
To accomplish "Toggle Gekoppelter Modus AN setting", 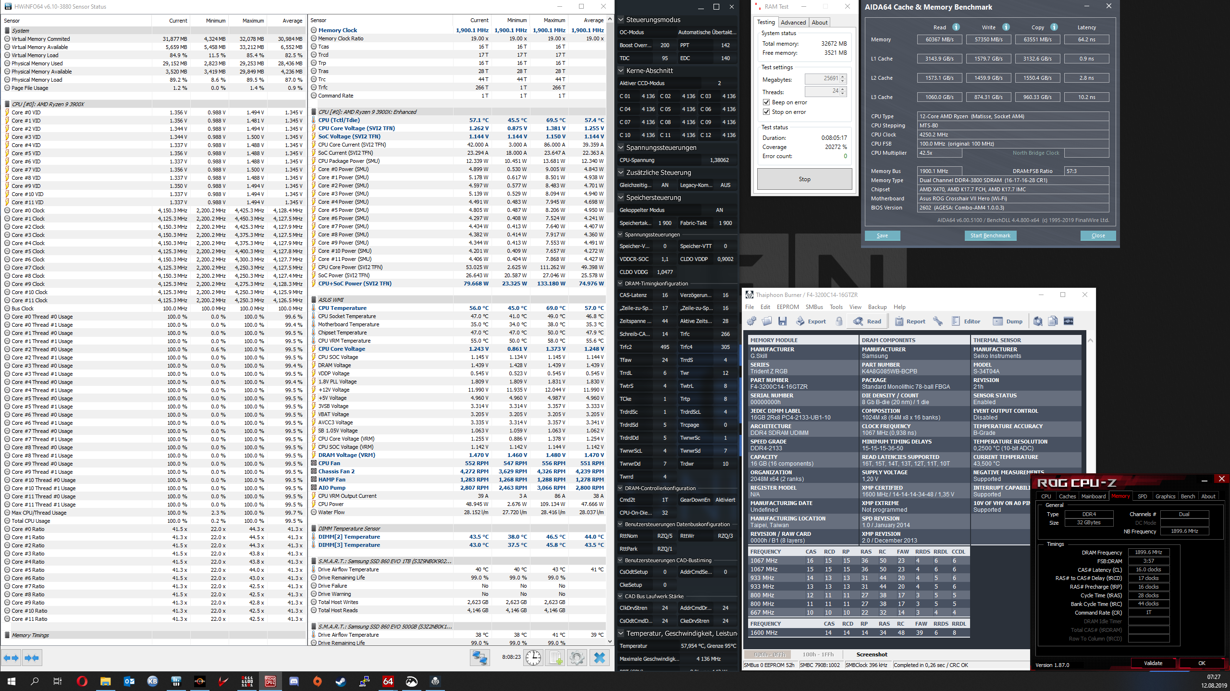I will click(719, 210).
